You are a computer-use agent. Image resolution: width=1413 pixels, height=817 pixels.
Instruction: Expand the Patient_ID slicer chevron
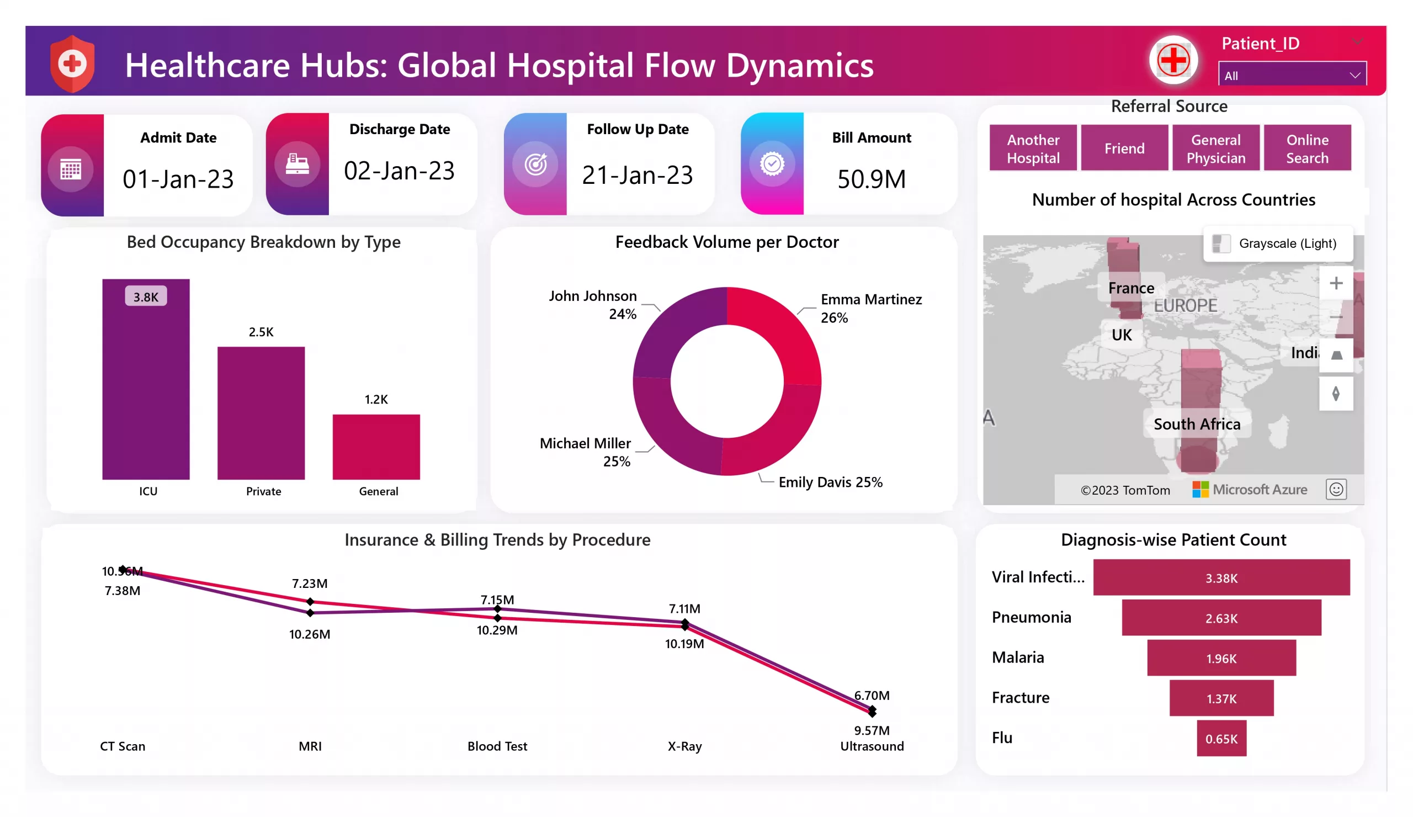coord(1357,41)
